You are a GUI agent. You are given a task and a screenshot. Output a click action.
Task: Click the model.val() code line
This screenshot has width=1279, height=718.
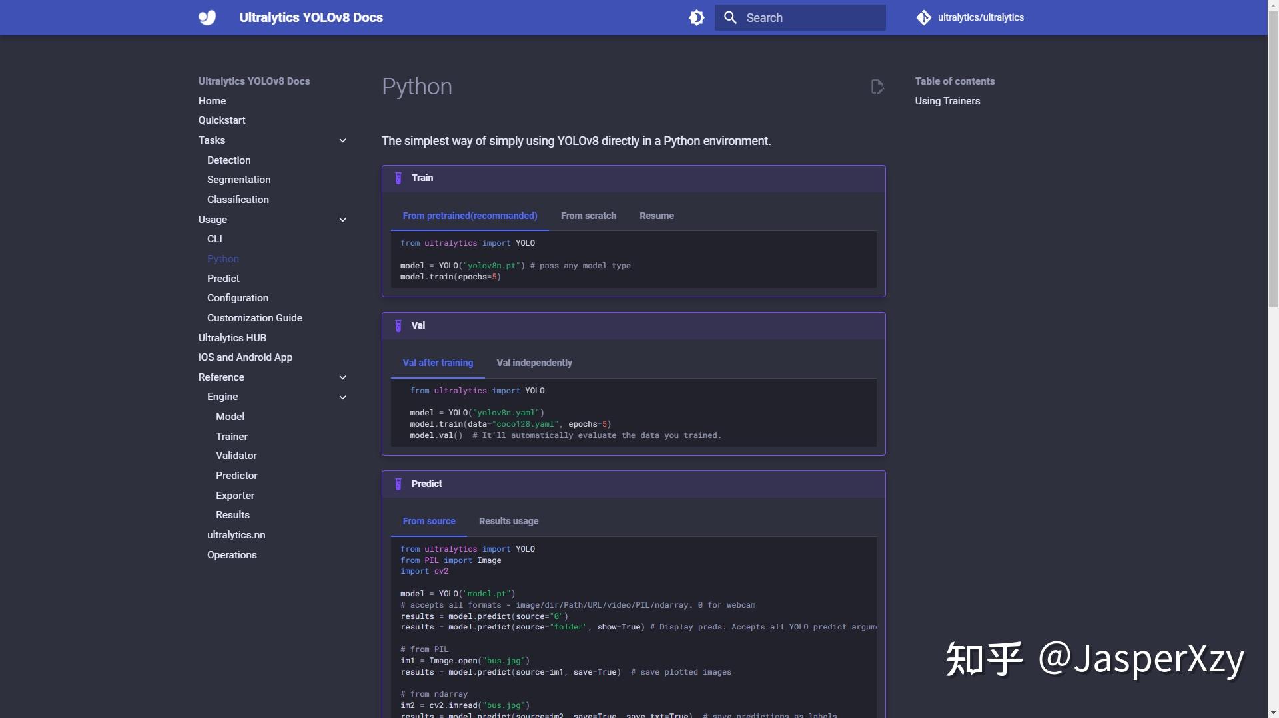click(436, 435)
